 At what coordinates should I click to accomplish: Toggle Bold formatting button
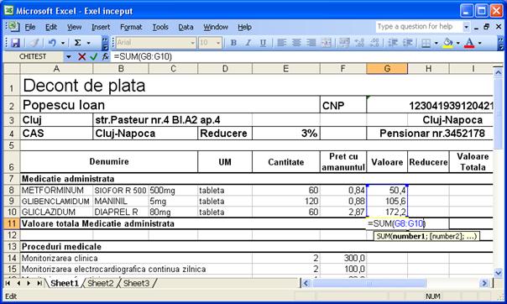coord(233,43)
